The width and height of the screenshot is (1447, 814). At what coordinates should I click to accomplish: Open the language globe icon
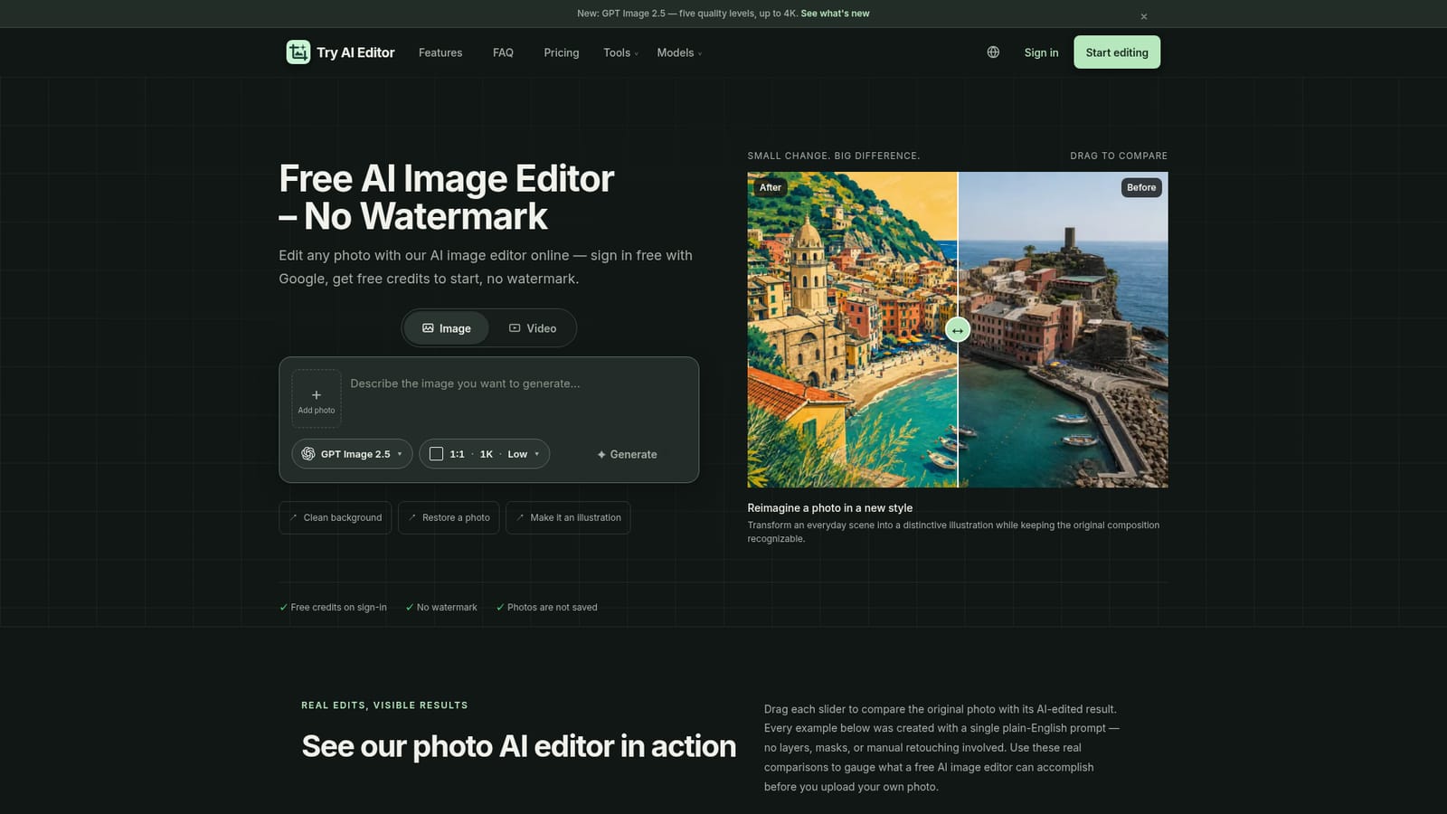[993, 52]
